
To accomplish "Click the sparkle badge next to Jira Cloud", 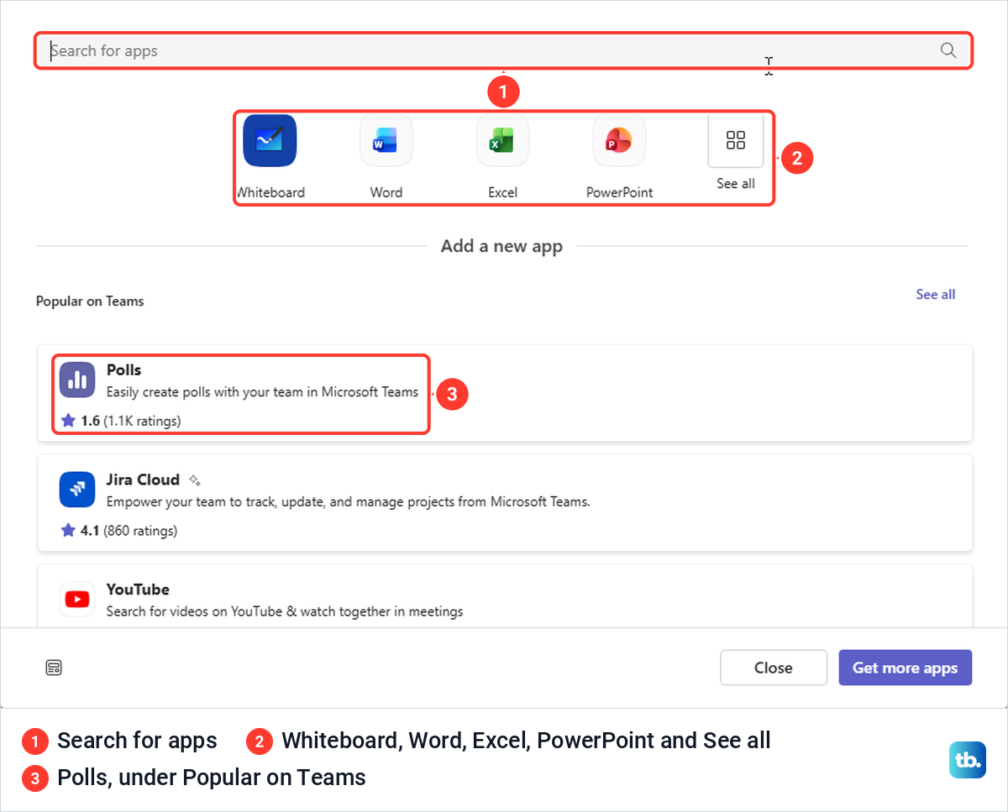I will (x=194, y=480).
